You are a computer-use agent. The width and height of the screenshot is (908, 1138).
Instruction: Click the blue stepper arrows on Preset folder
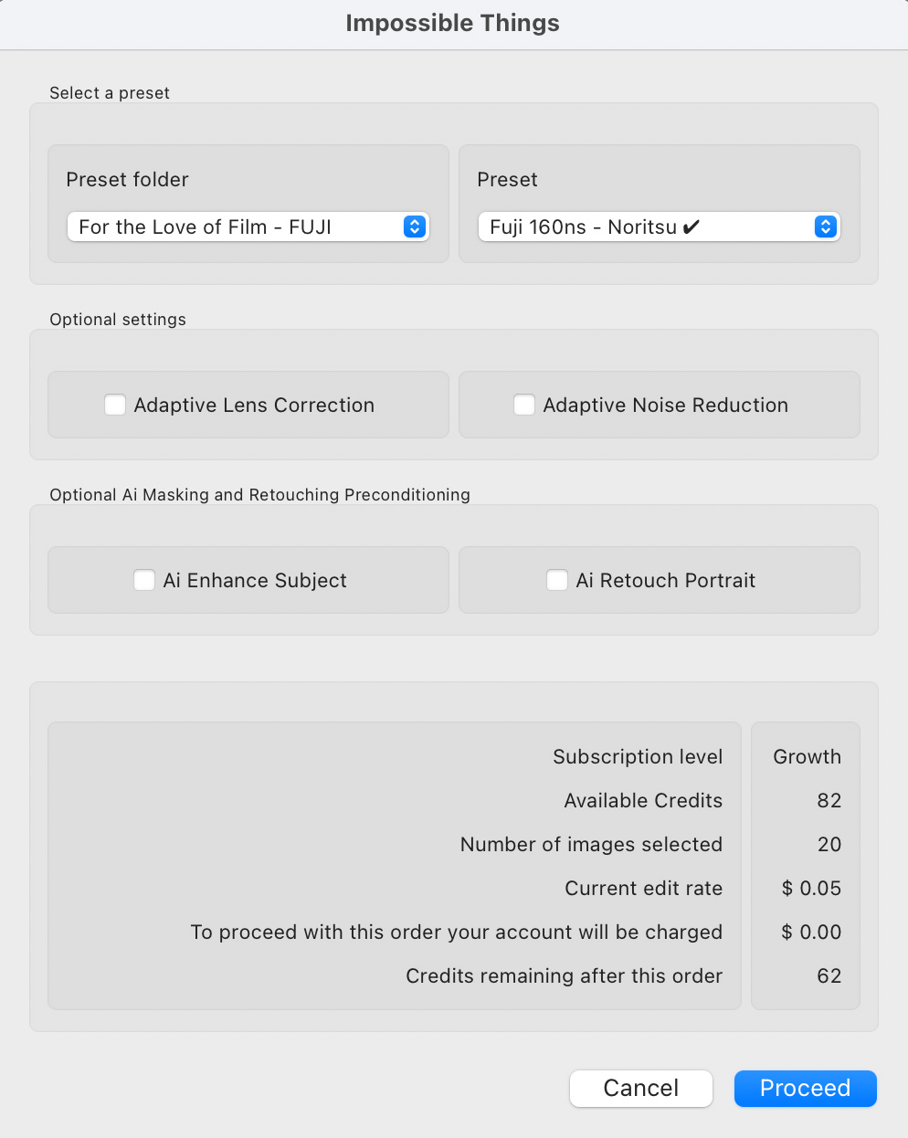pos(415,227)
